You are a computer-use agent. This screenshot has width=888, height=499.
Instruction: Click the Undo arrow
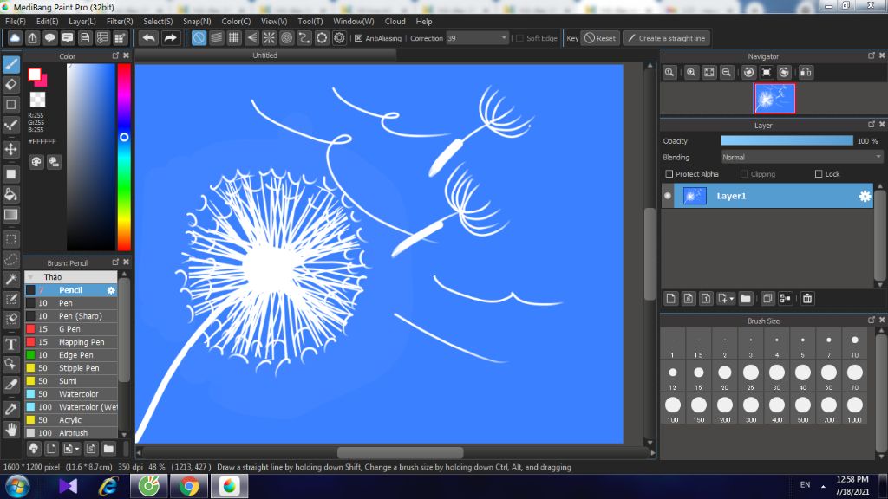pyautogui.click(x=149, y=38)
